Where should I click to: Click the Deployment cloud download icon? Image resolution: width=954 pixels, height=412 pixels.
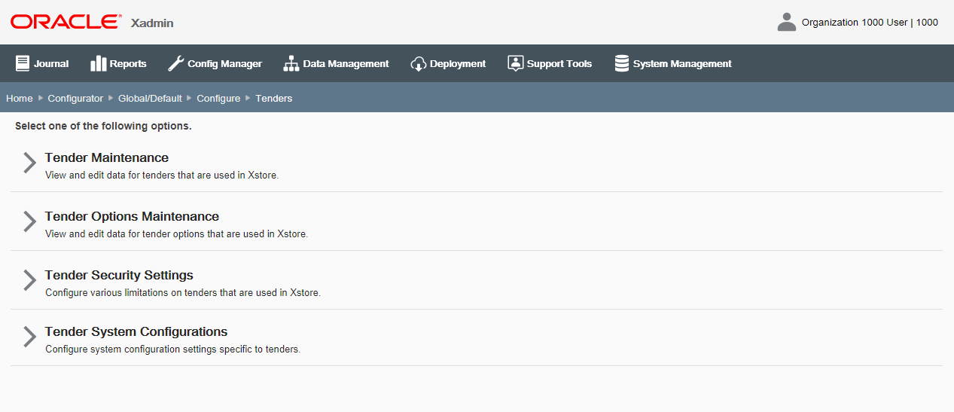click(x=419, y=63)
